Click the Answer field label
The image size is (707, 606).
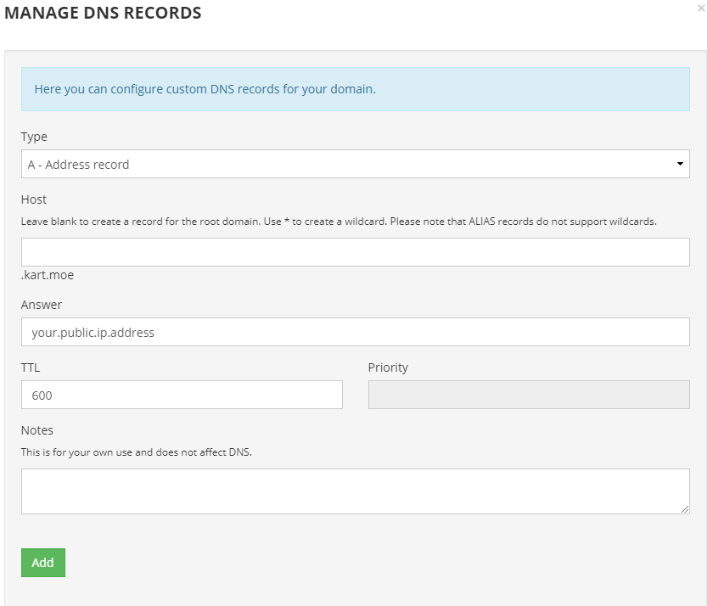[42, 305]
